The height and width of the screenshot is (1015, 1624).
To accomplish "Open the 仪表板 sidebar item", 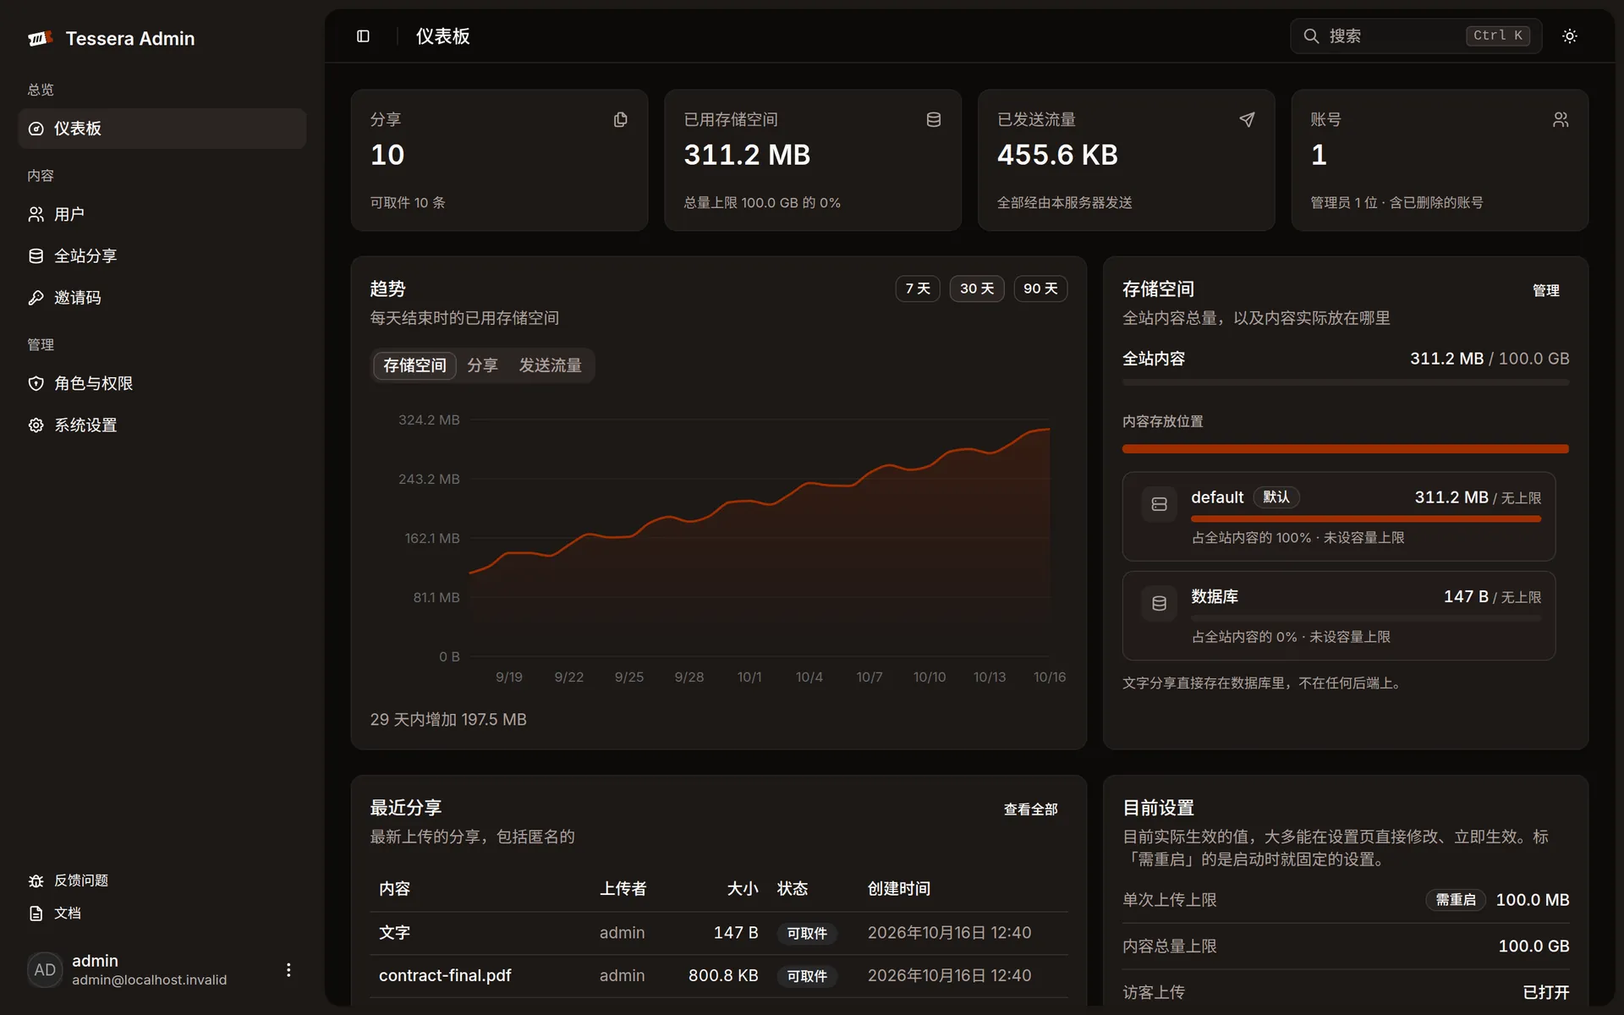I will pyautogui.click(x=162, y=129).
